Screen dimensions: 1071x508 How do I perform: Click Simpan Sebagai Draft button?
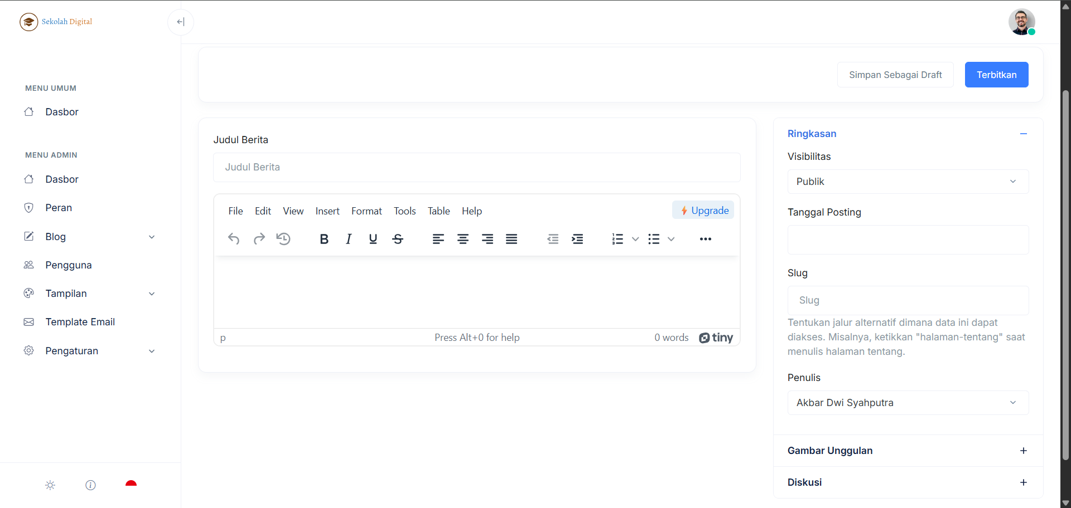pyautogui.click(x=895, y=75)
